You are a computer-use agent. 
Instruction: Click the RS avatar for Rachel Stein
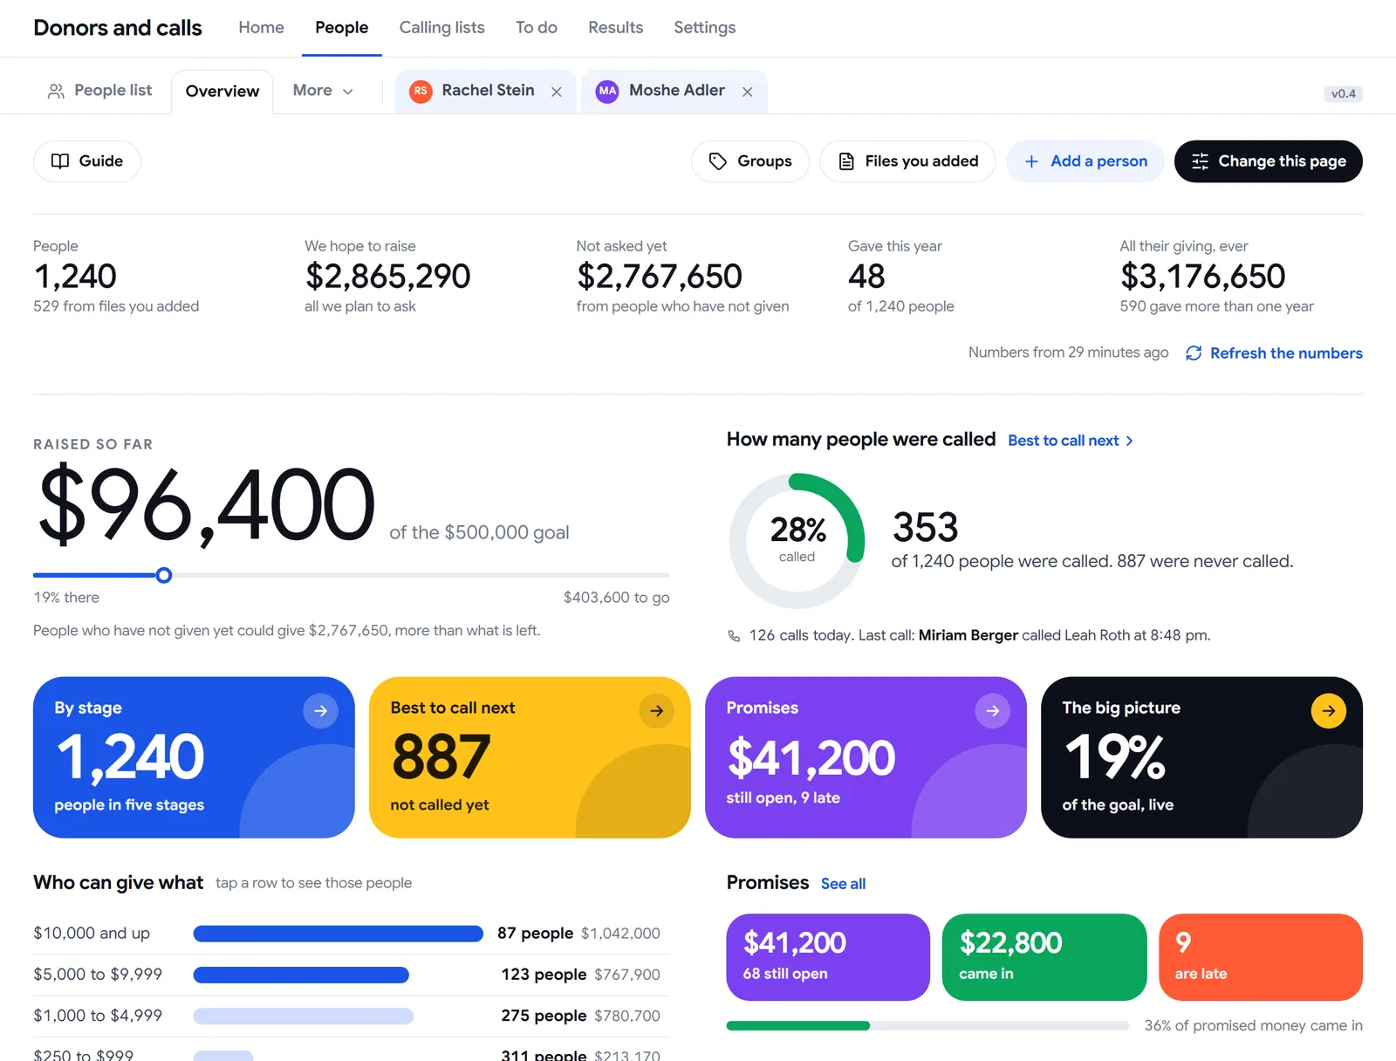(421, 91)
